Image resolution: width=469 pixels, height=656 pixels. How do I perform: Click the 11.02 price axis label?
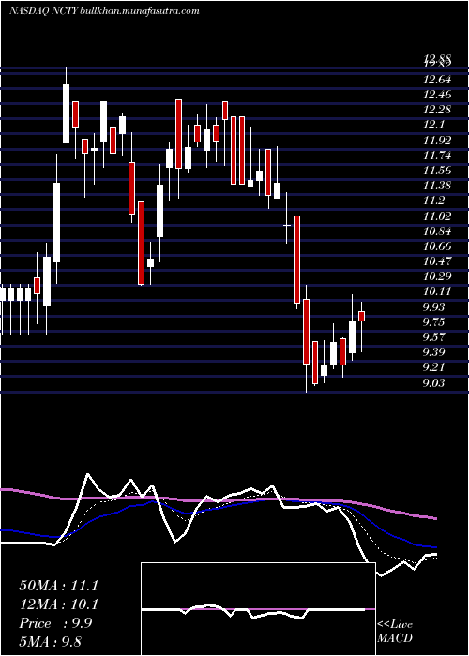tap(437, 216)
